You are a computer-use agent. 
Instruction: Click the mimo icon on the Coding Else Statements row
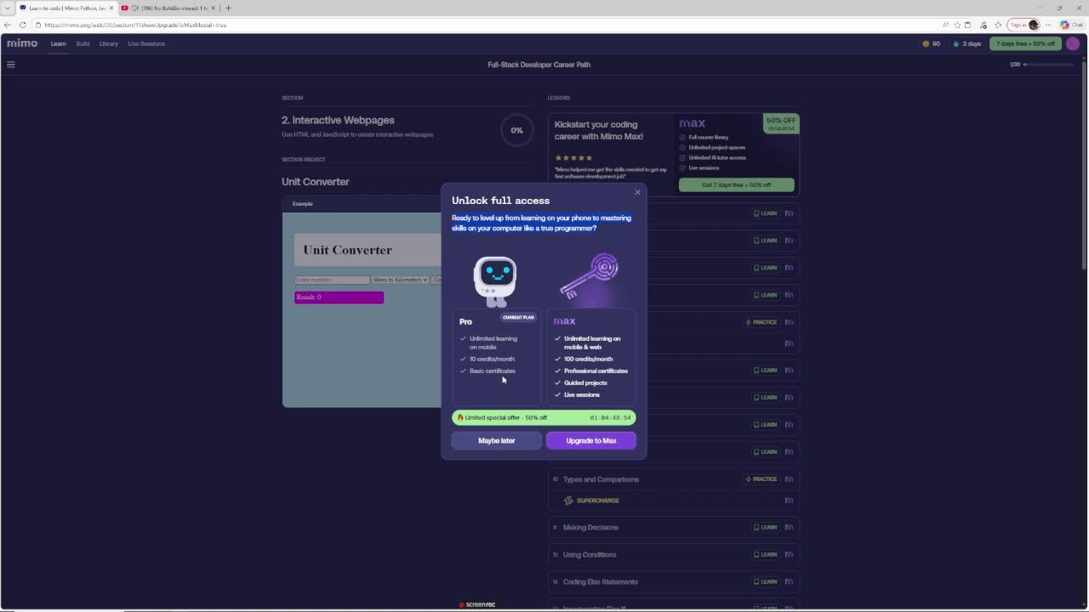coord(789,582)
